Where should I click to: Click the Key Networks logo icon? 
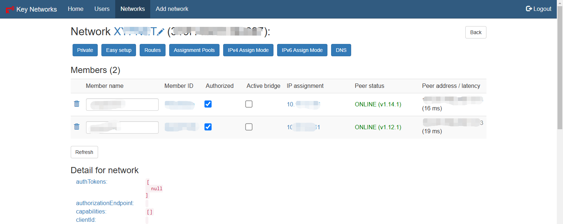[x=10, y=9]
